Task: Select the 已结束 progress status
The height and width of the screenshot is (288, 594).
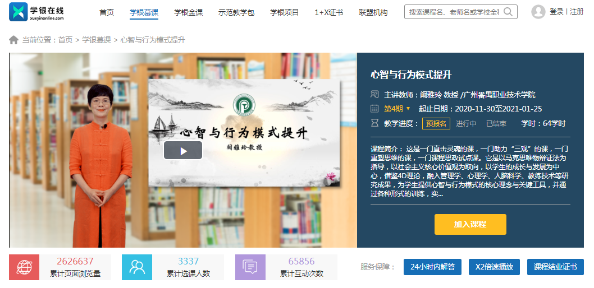Action: pos(496,123)
